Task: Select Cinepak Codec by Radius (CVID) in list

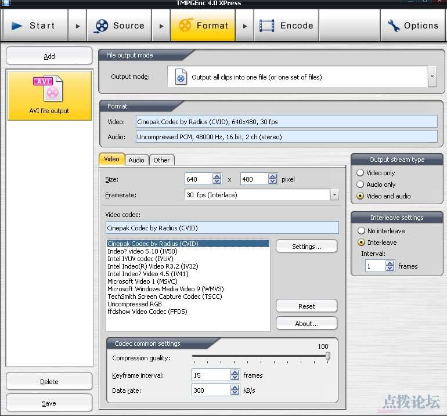Action: (x=188, y=244)
